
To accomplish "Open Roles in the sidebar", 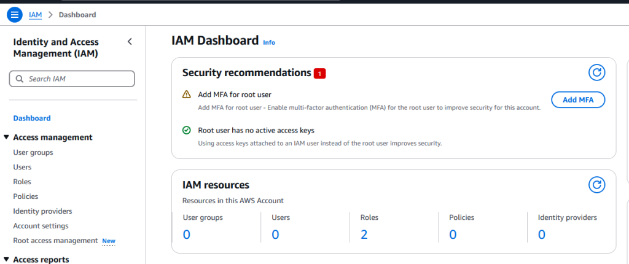I will pyautogui.click(x=22, y=182).
